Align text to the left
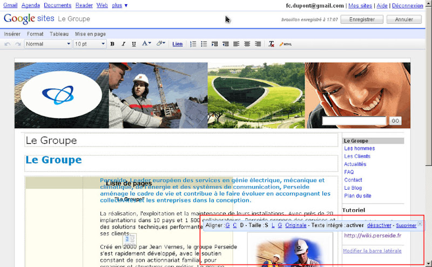The width and height of the screenshot is (432, 267). (236, 44)
